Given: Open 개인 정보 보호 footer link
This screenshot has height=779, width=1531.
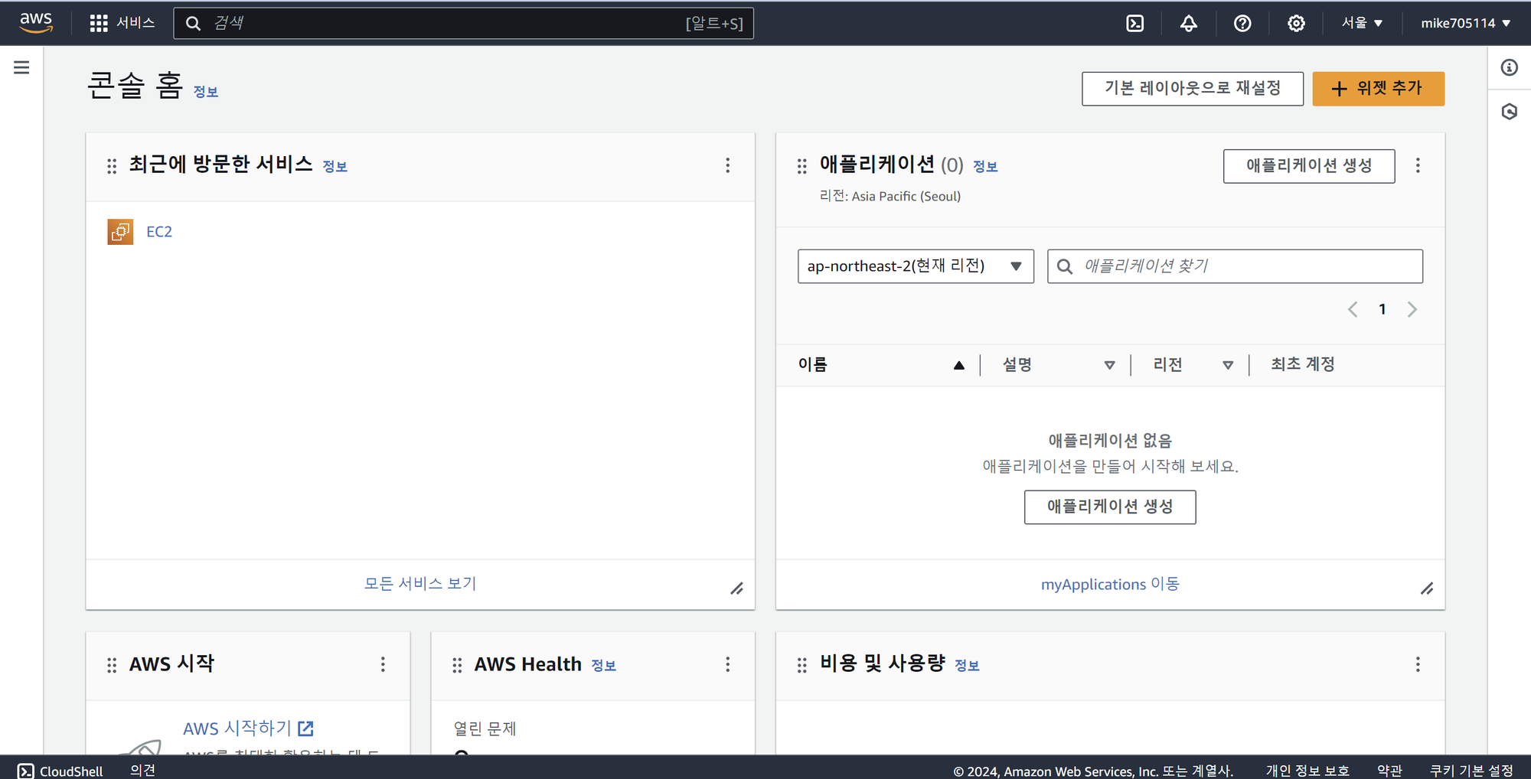Looking at the screenshot, I should [1307, 771].
